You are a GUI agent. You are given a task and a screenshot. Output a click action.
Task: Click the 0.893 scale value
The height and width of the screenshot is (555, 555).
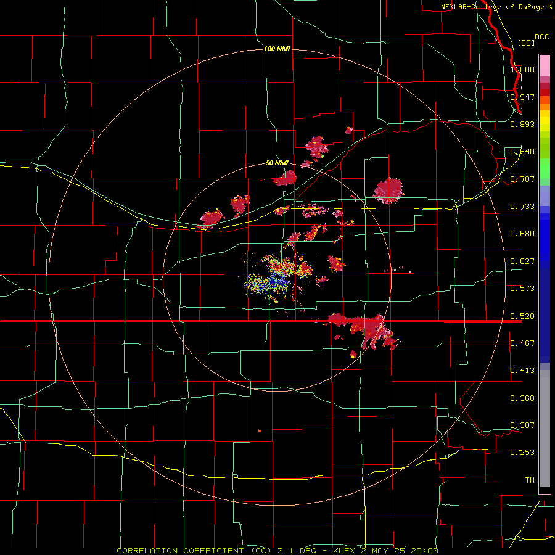tap(522, 124)
